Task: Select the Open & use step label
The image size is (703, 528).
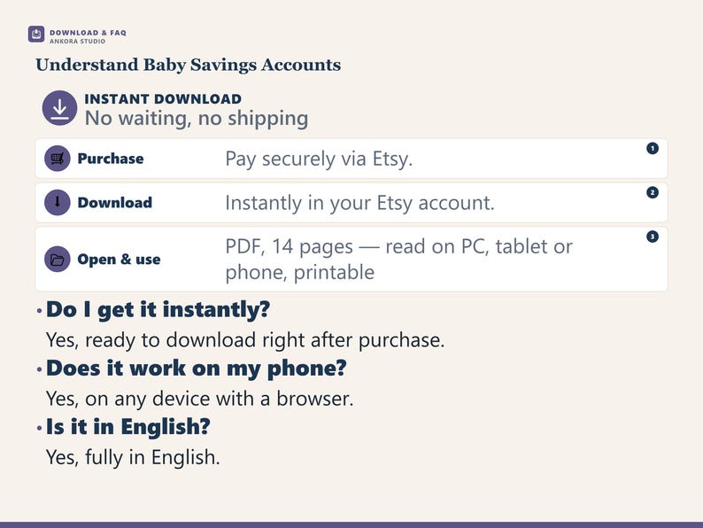Action: pos(119,260)
